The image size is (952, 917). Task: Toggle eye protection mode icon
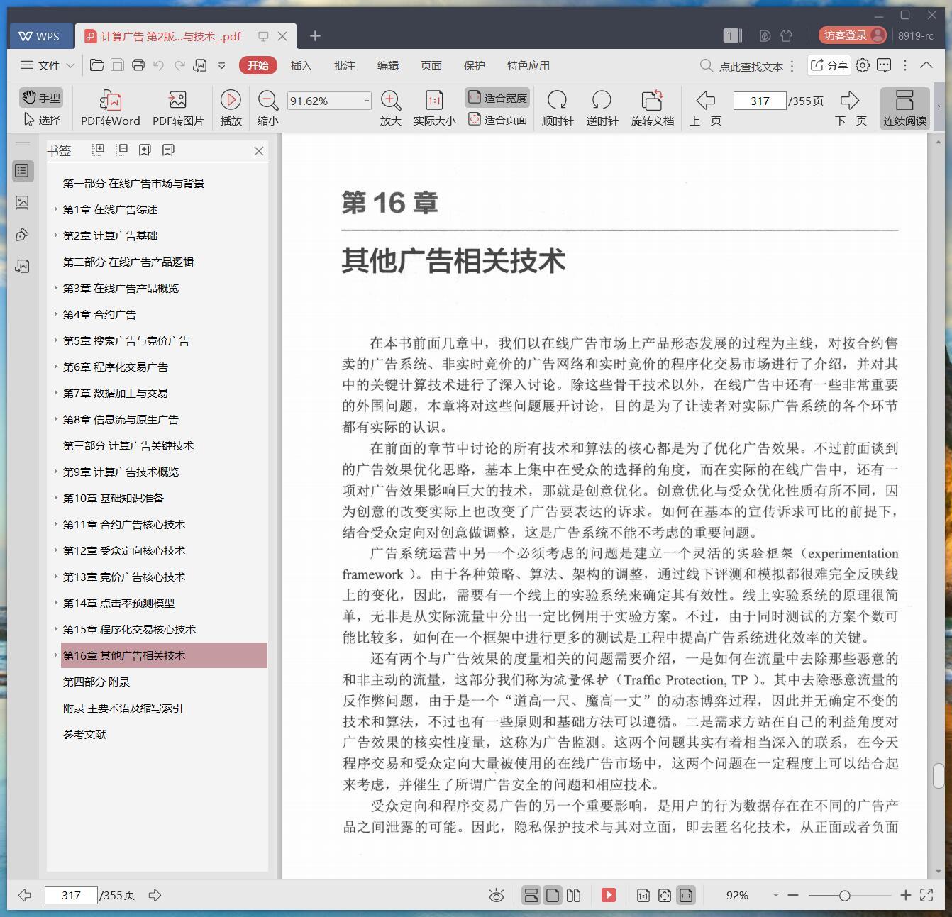coord(497,896)
